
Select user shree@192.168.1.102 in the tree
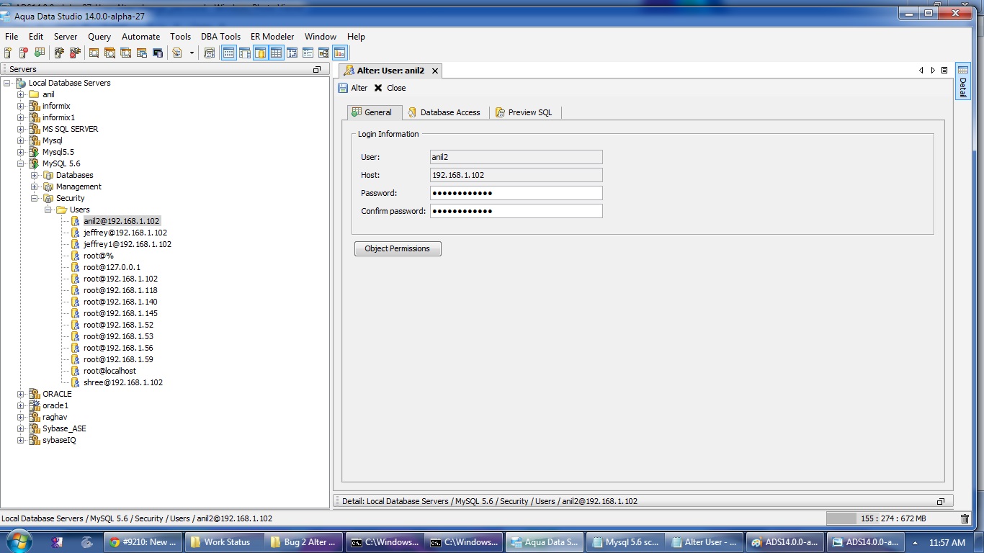click(123, 382)
